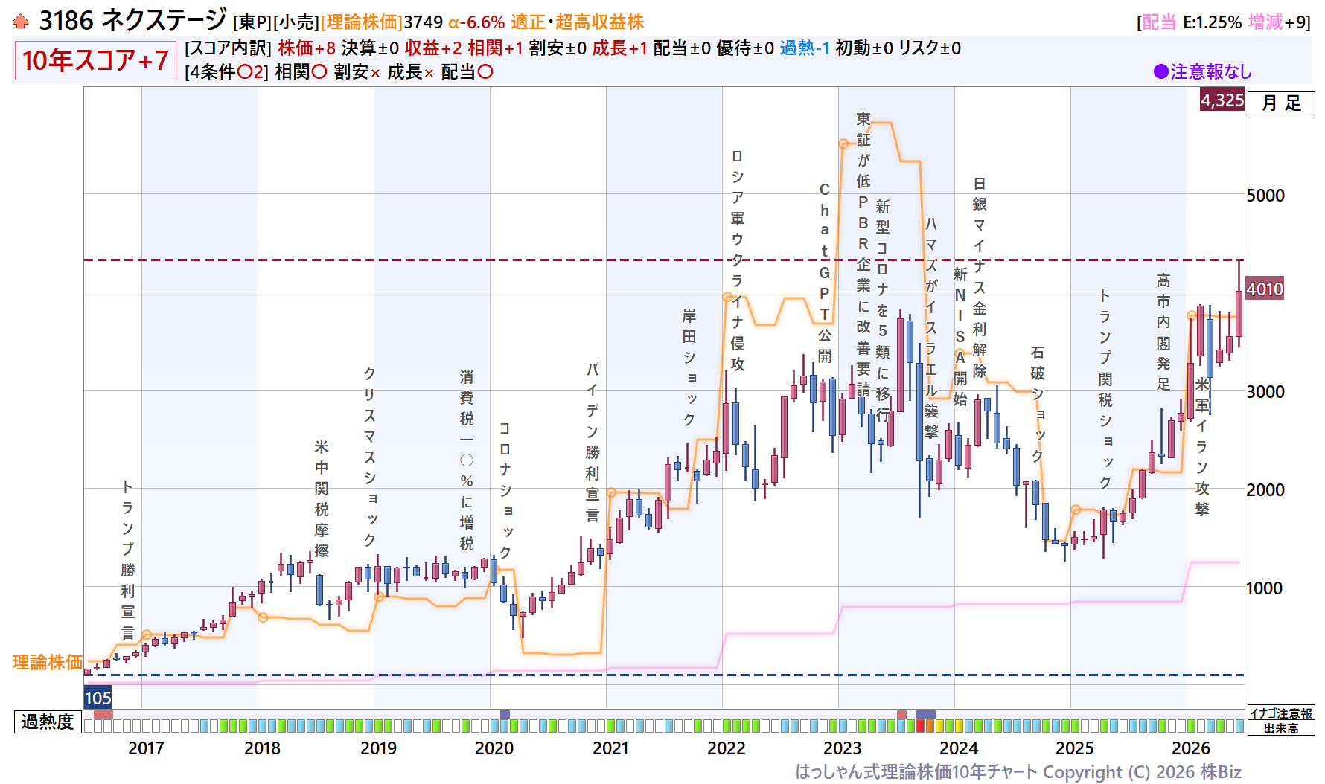
Task: Click the 岸田ショック event annotation
Action: tap(689, 367)
